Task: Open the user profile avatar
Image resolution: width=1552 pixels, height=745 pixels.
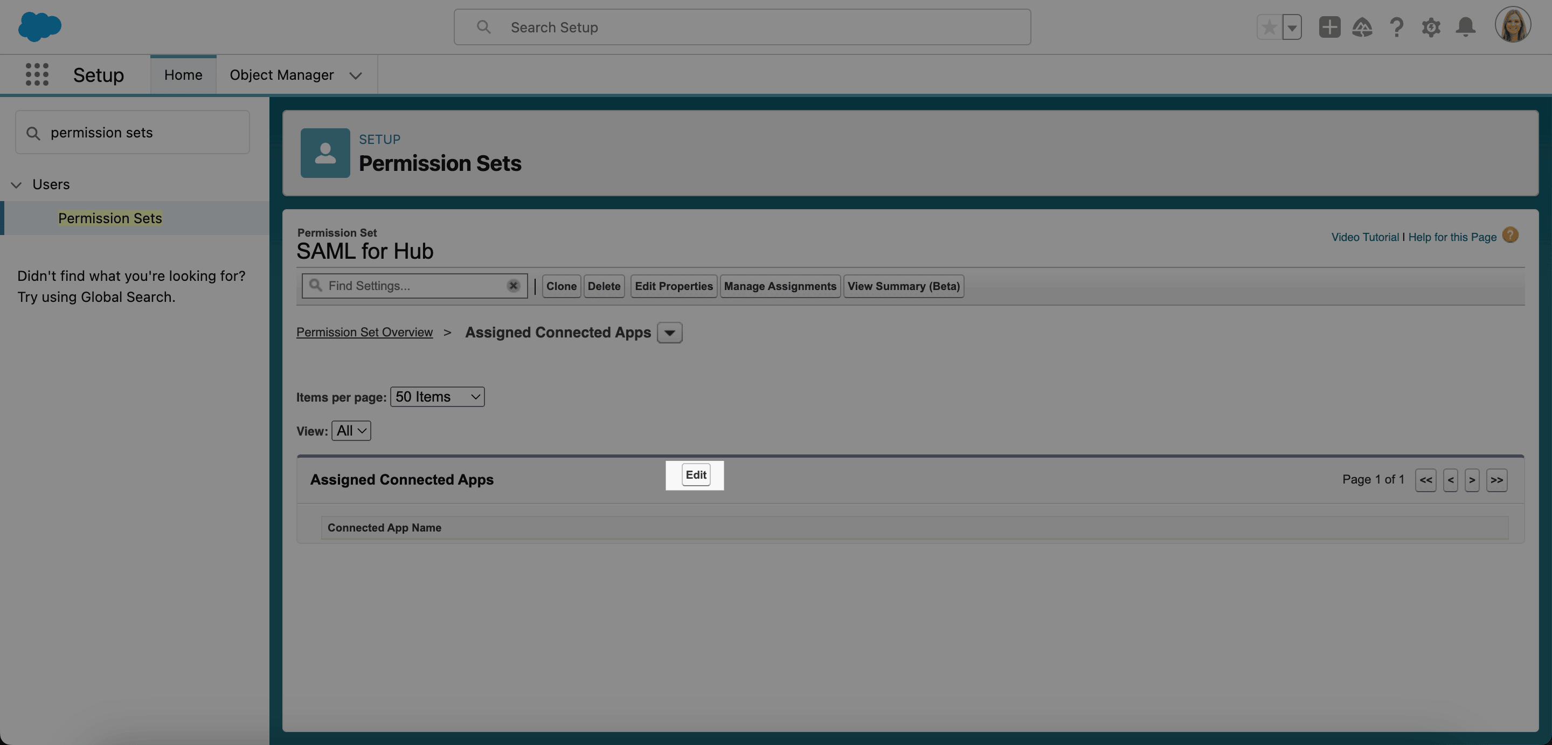Action: click(1512, 25)
